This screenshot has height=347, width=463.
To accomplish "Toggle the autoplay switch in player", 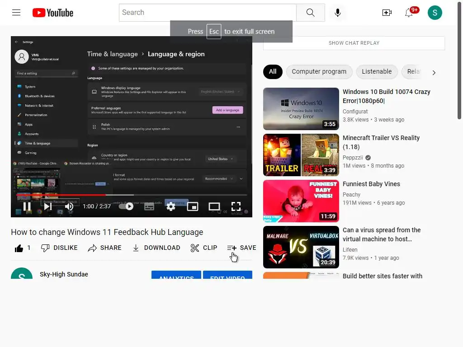I will 126,206.
